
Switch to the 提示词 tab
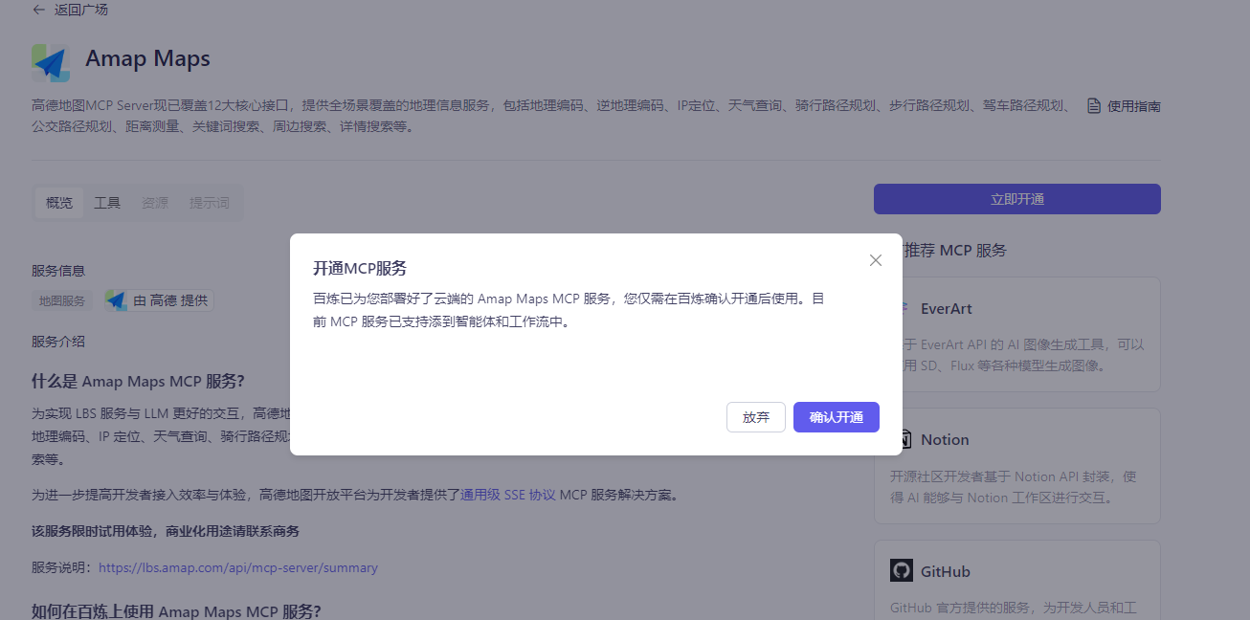tap(210, 203)
